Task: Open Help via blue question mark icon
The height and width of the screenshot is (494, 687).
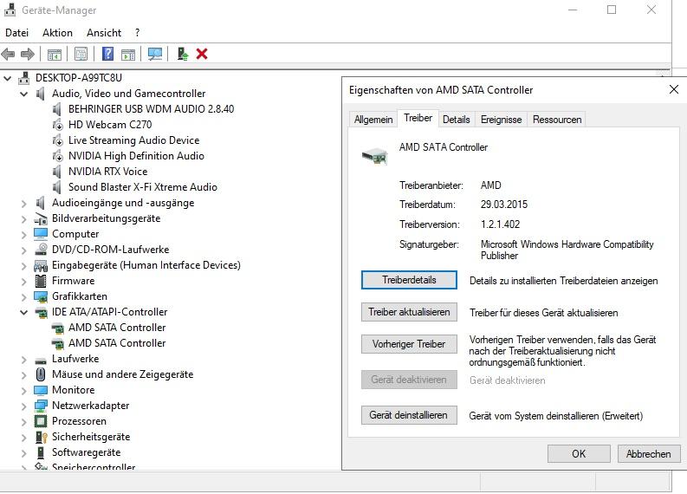Action: (107, 54)
